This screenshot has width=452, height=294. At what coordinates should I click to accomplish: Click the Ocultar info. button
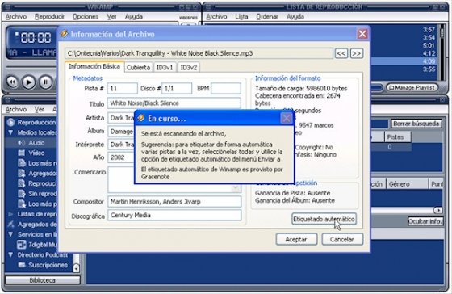425,221
